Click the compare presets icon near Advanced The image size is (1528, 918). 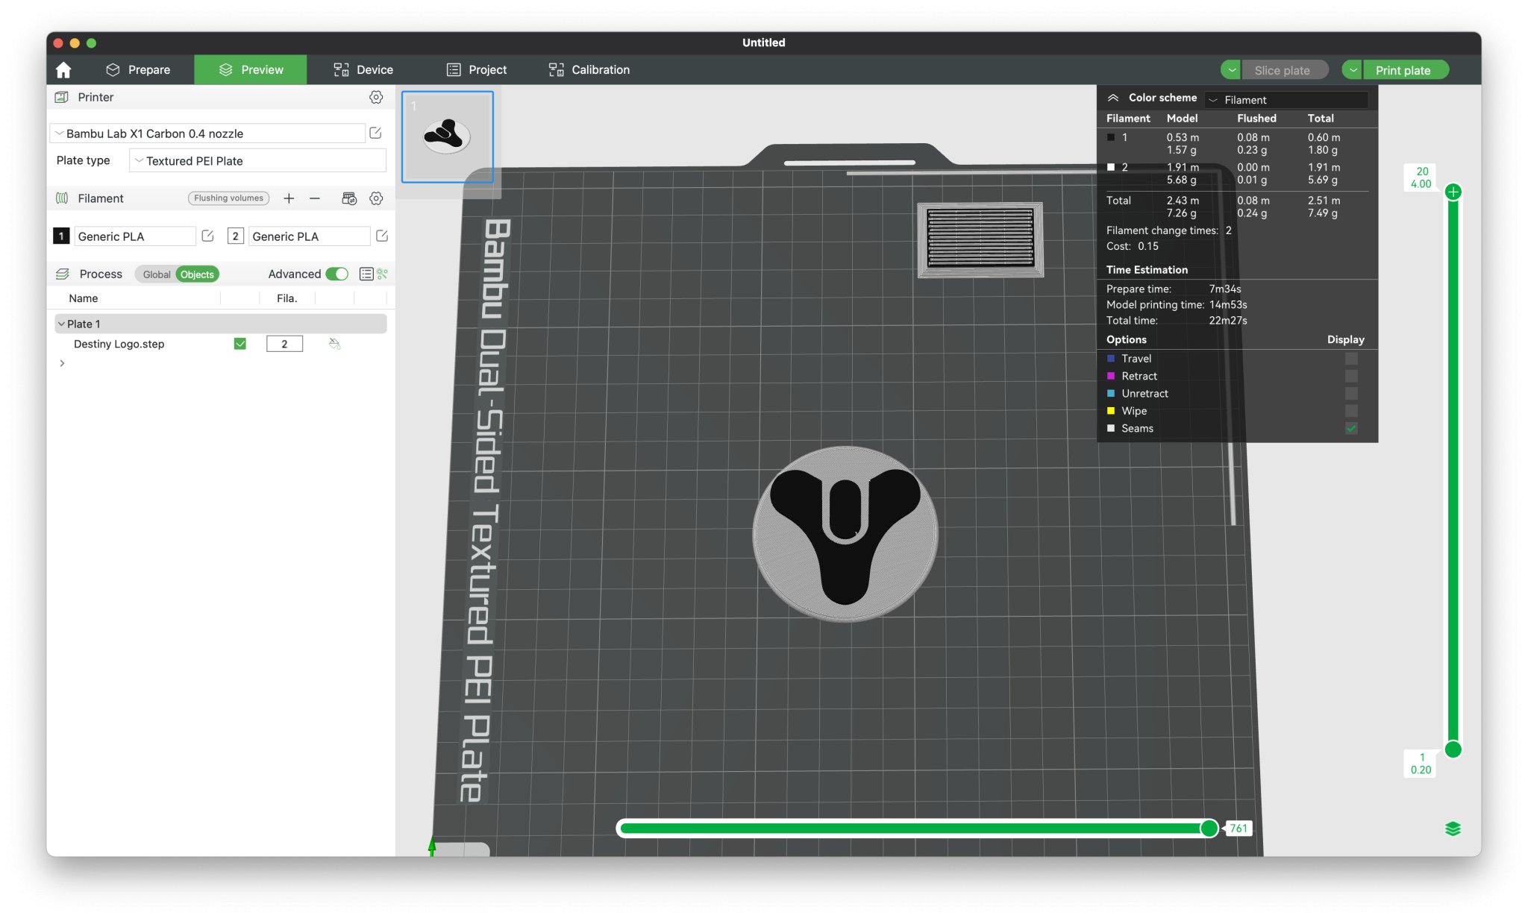[x=383, y=274]
